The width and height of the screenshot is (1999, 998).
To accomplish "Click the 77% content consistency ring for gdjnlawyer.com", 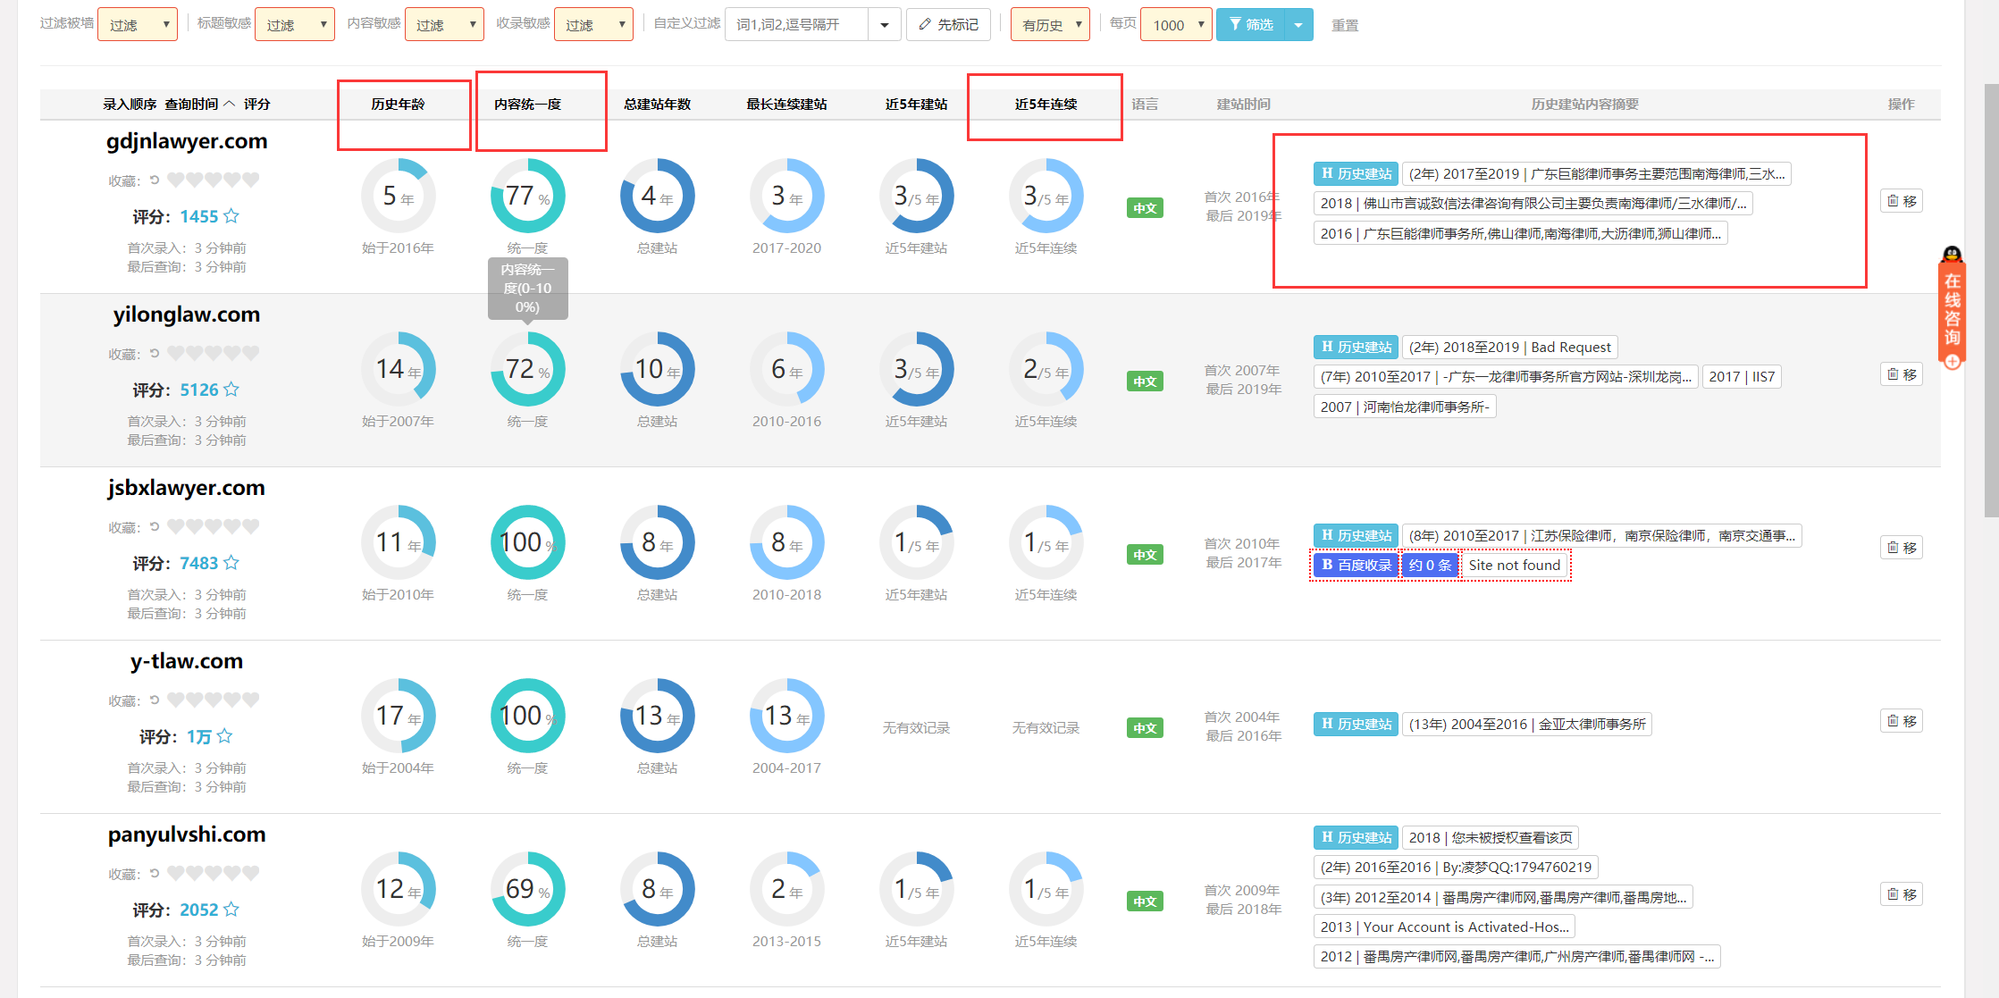I will tap(527, 197).
